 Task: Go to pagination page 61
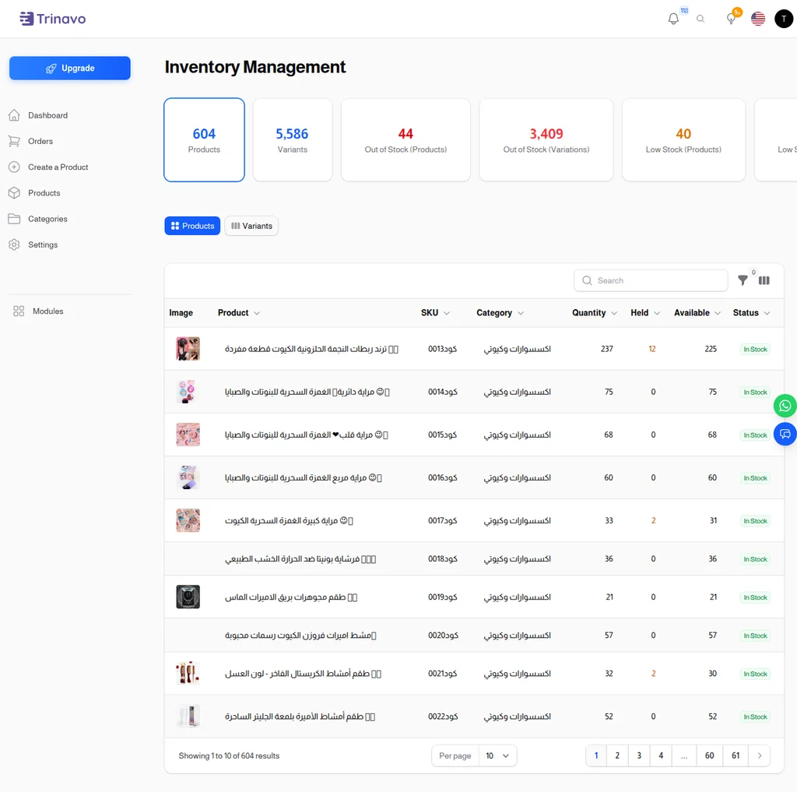[x=736, y=756]
